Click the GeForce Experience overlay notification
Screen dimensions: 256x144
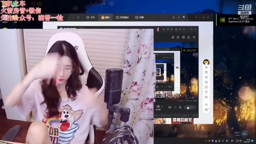236,20
